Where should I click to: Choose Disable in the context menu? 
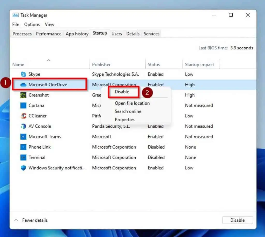[122, 92]
